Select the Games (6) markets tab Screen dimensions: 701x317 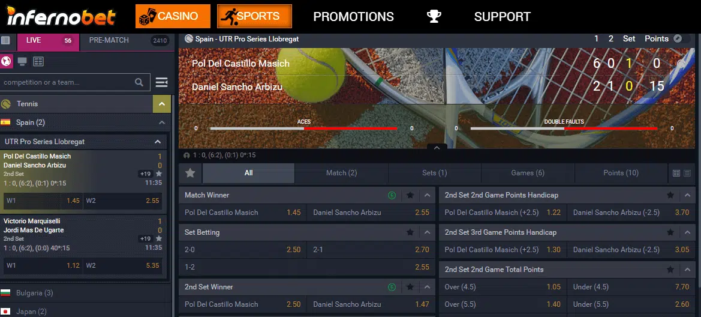point(528,173)
